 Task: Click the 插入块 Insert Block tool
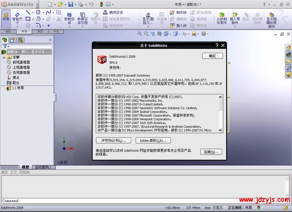pyautogui.click(x=178, y=26)
